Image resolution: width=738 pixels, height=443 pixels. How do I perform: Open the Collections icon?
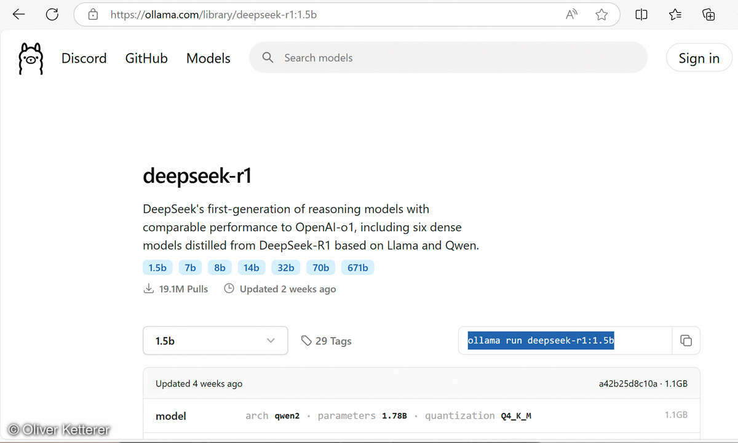[708, 14]
